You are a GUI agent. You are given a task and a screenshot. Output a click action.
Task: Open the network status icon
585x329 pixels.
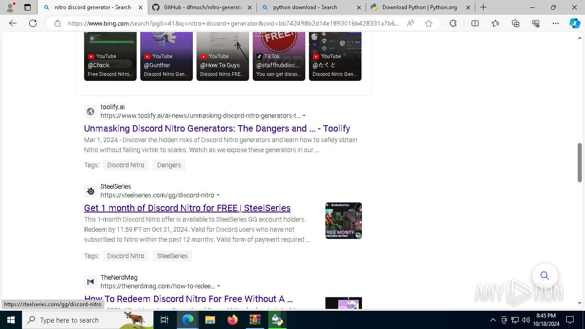[x=515, y=320]
